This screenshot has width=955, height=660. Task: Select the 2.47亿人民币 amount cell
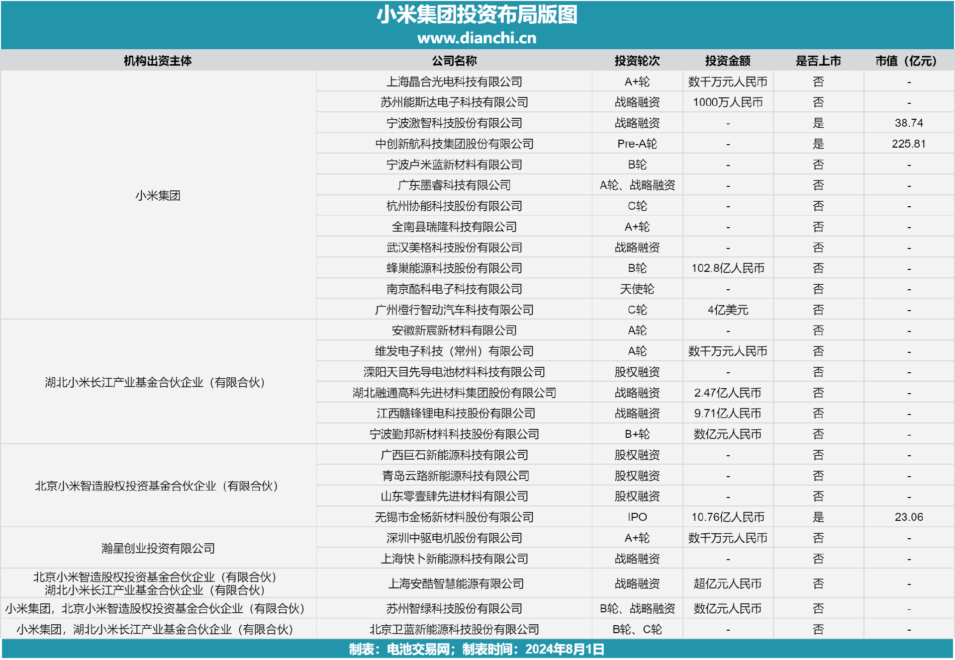point(728,393)
